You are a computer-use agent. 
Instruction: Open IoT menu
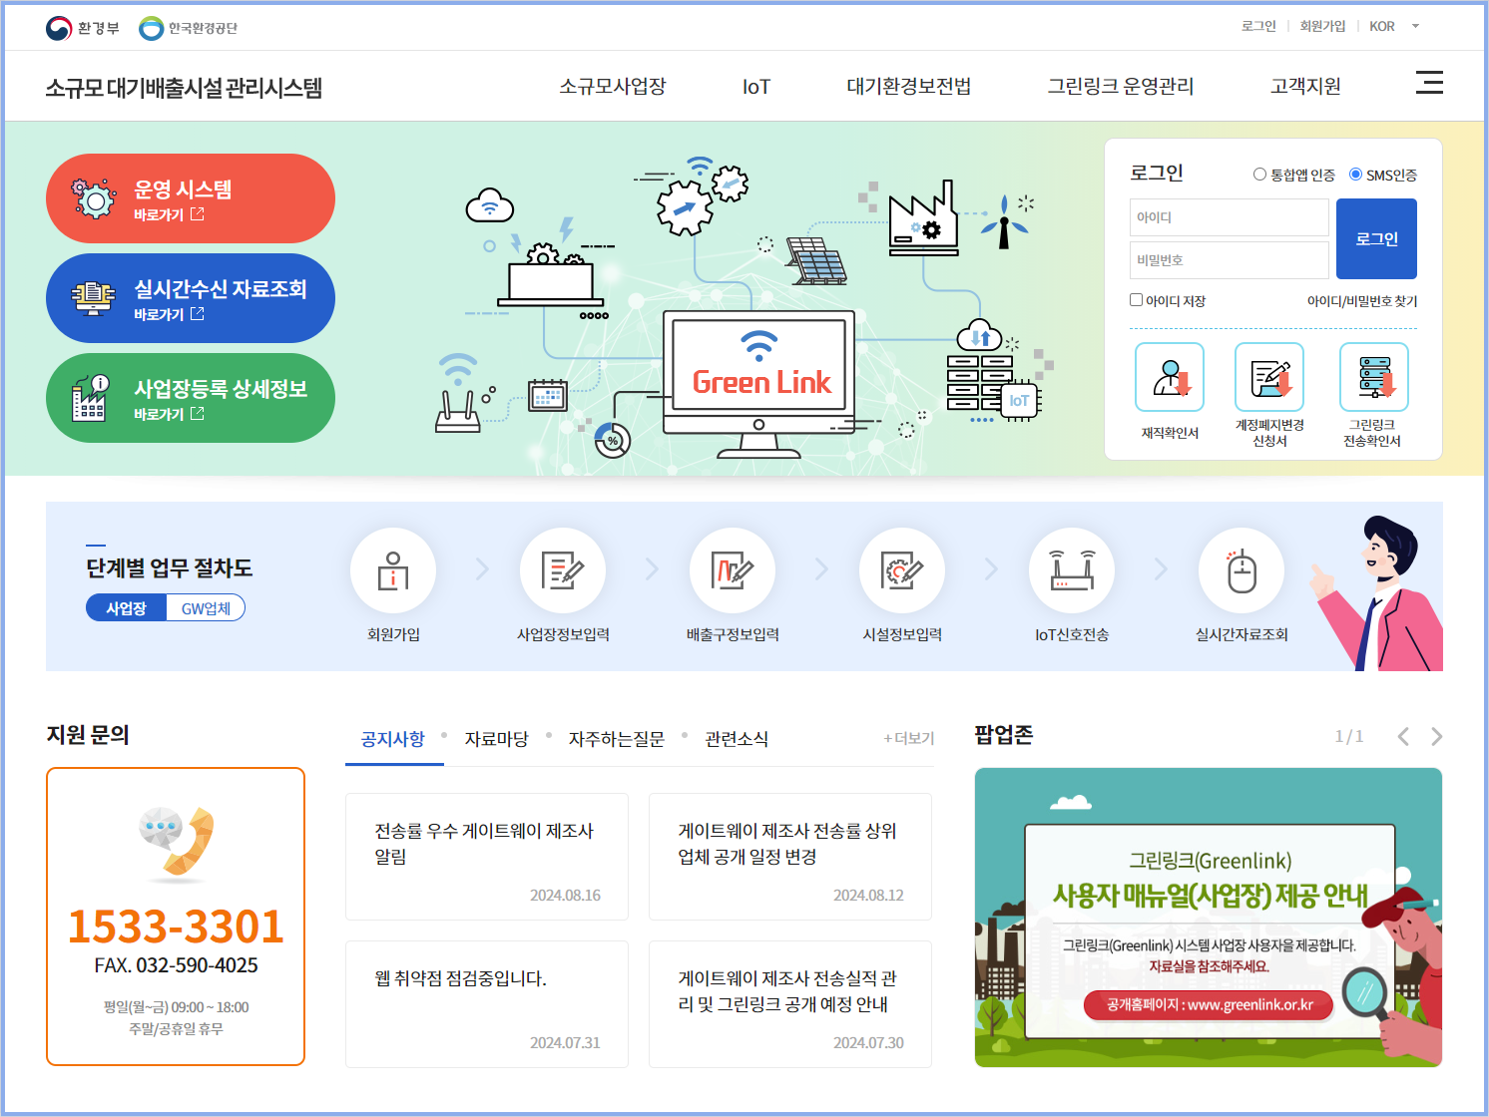point(756,87)
